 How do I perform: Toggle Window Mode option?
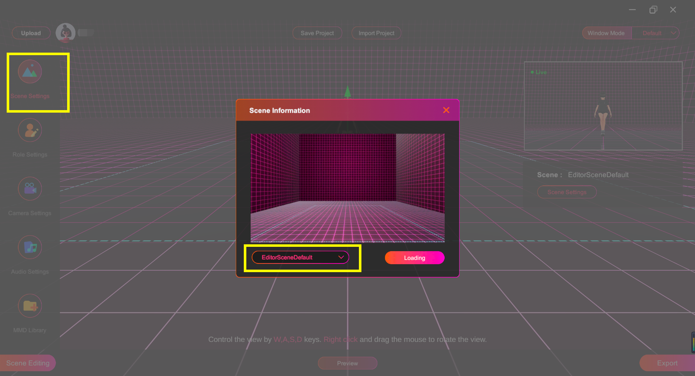point(606,33)
